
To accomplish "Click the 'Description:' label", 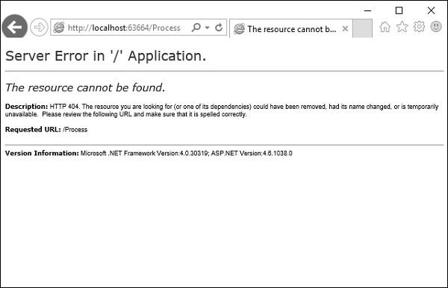I will pos(27,107).
